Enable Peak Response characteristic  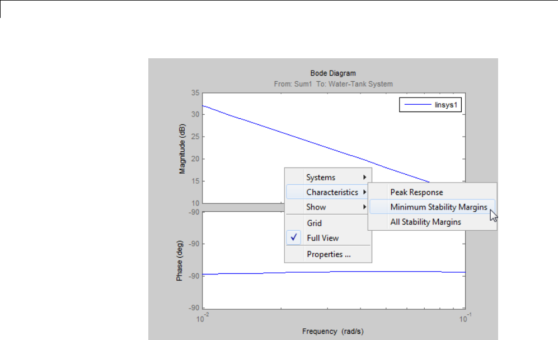click(x=416, y=192)
